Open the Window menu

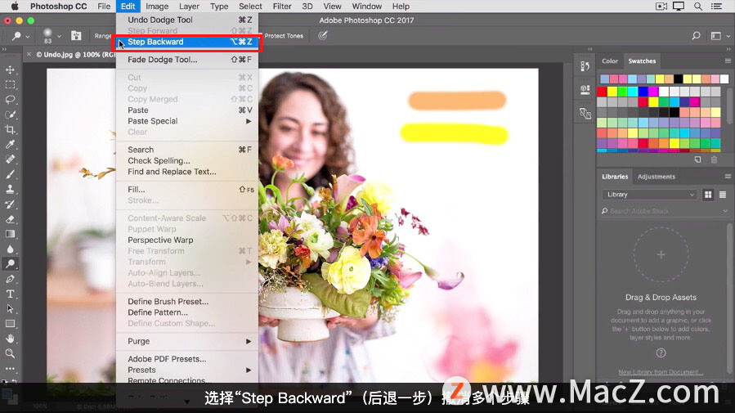(366, 6)
